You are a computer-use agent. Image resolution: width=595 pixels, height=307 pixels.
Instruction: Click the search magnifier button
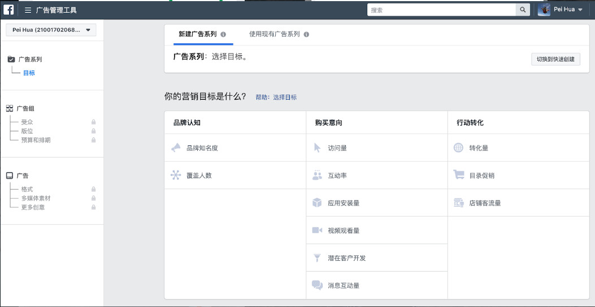point(523,10)
